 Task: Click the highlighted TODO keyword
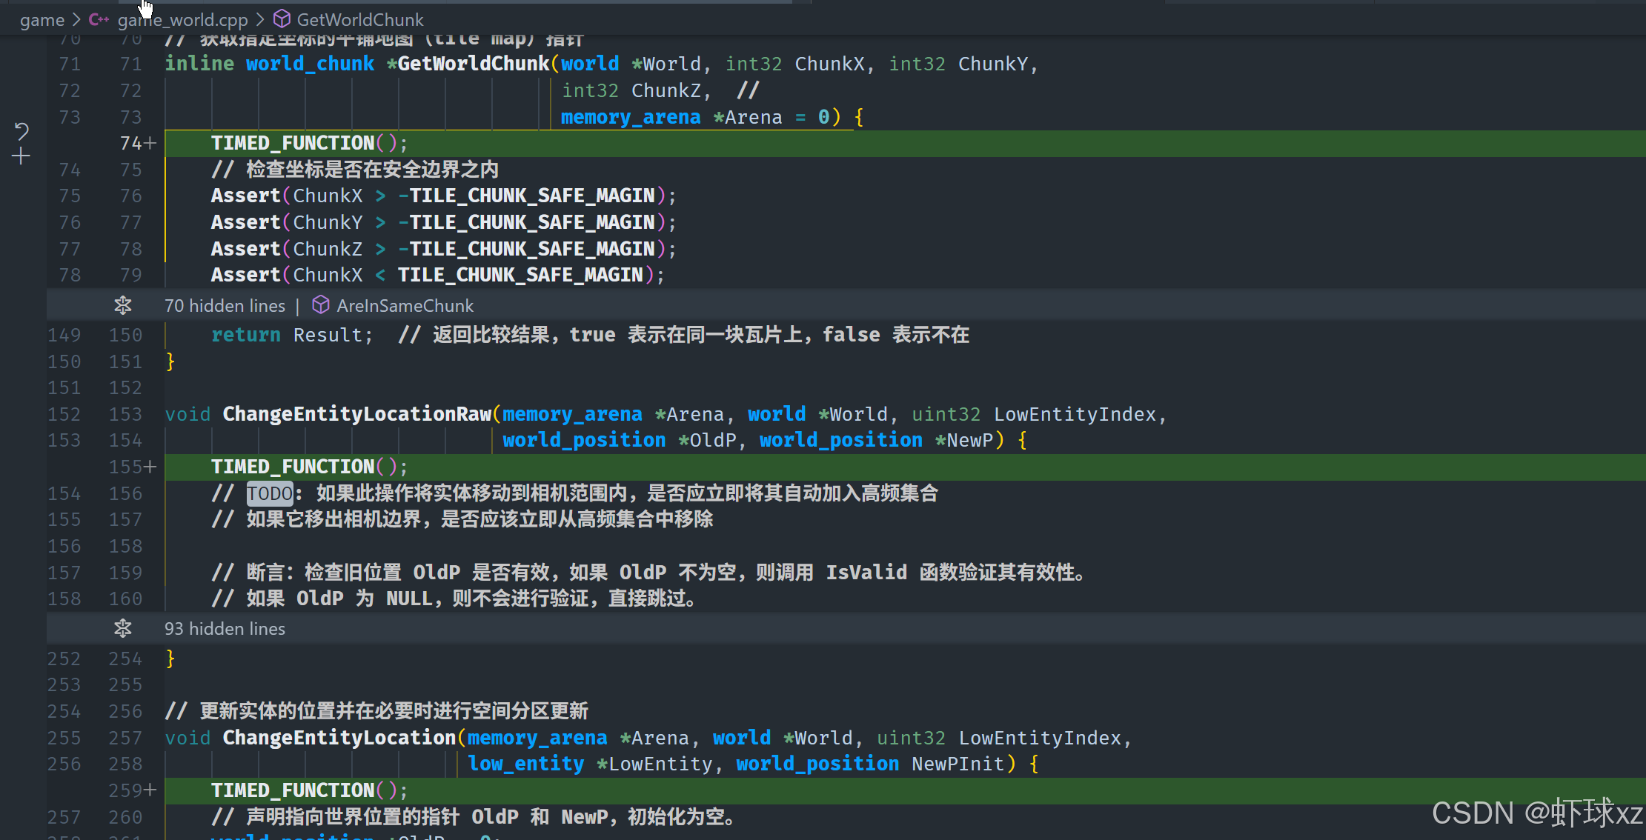270,493
